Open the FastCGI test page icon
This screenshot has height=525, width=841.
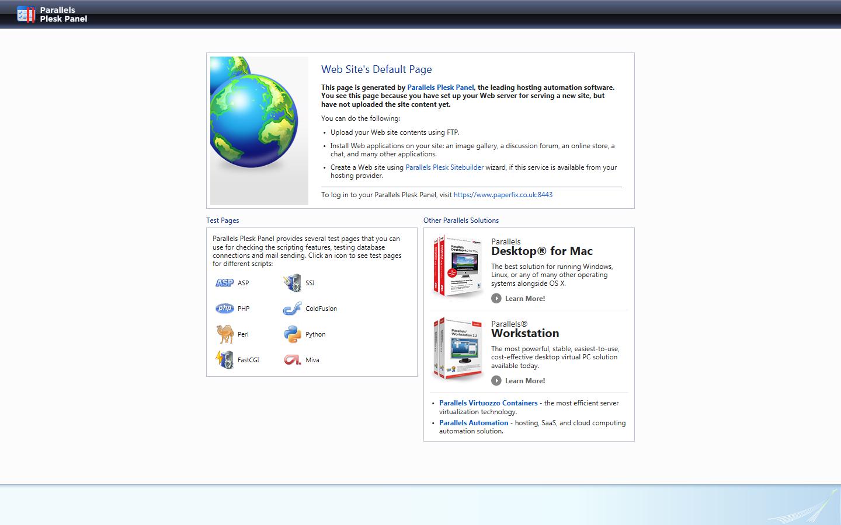225,359
